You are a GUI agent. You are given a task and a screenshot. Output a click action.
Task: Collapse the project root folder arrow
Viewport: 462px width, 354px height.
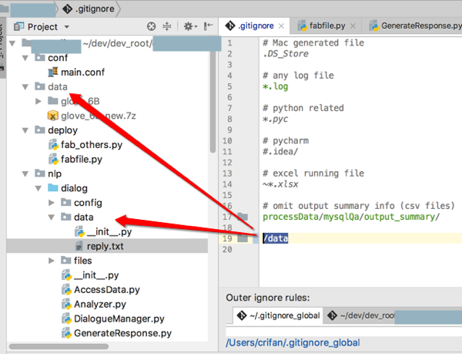pos(12,44)
